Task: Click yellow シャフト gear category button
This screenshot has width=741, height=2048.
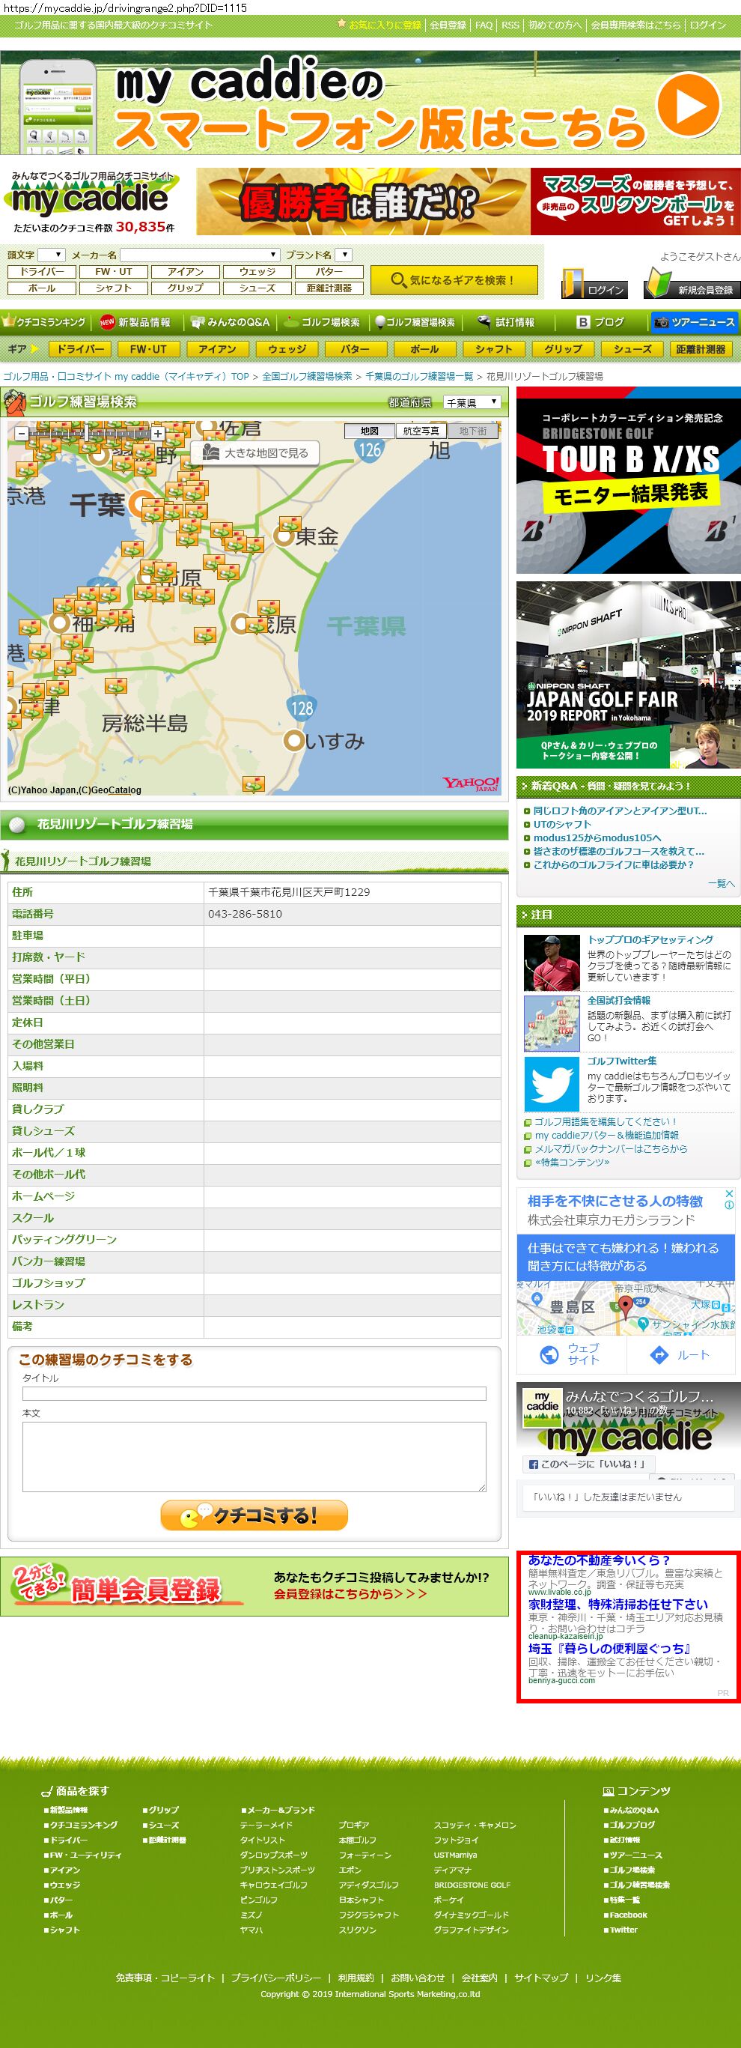Action: click(494, 348)
